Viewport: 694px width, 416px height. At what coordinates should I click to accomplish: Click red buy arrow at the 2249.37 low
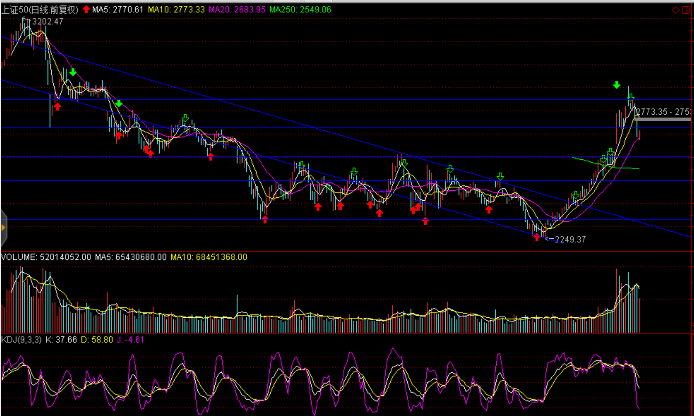point(537,237)
